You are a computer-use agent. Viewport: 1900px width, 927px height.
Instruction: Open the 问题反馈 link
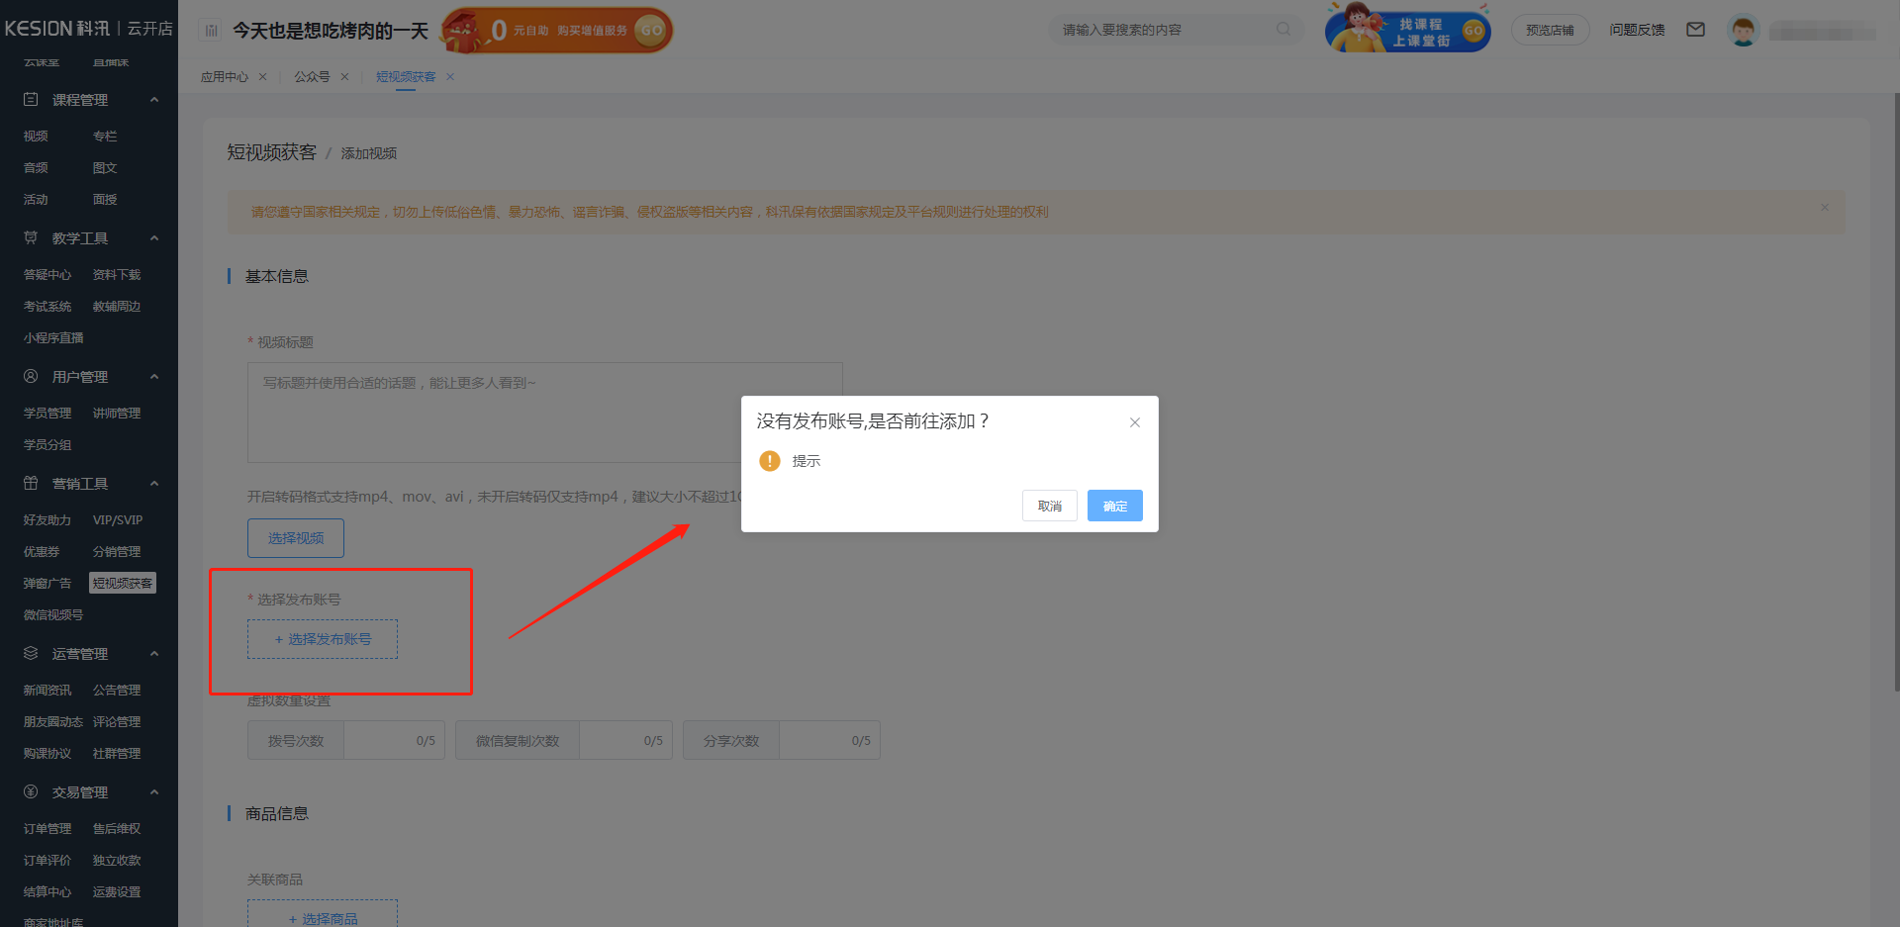[x=1637, y=31]
